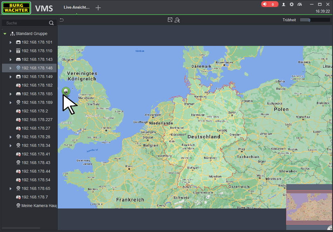Open the settings gear in the title bar
The height and width of the screenshot is (232, 333).
click(x=292, y=4)
